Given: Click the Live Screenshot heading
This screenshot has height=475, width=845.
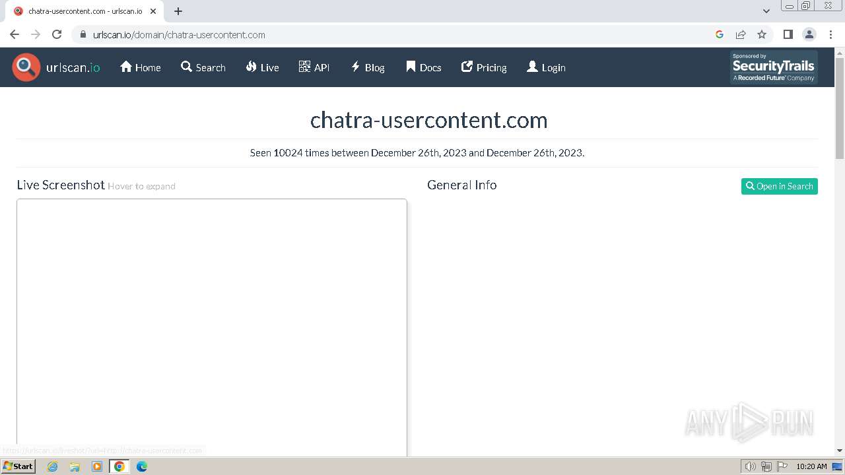Looking at the screenshot, I should 61,185.
